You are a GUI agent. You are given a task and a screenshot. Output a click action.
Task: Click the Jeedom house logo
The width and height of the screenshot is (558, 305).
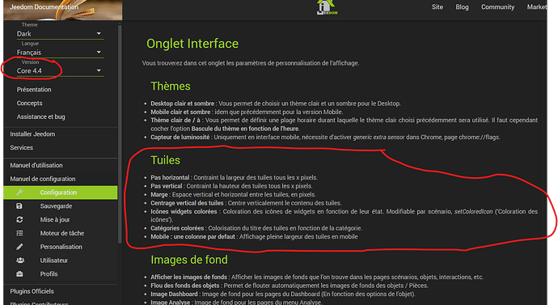click(x=327, y=7)
